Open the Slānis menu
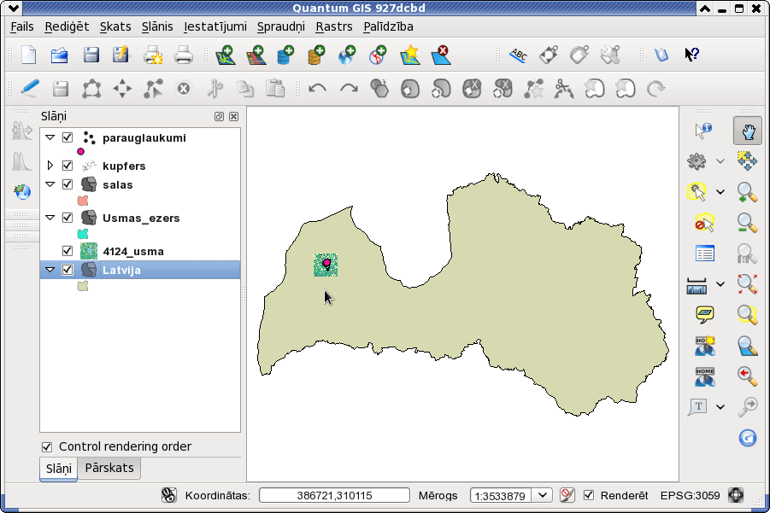This screenshot has height=513, width=770. (157, 26)
